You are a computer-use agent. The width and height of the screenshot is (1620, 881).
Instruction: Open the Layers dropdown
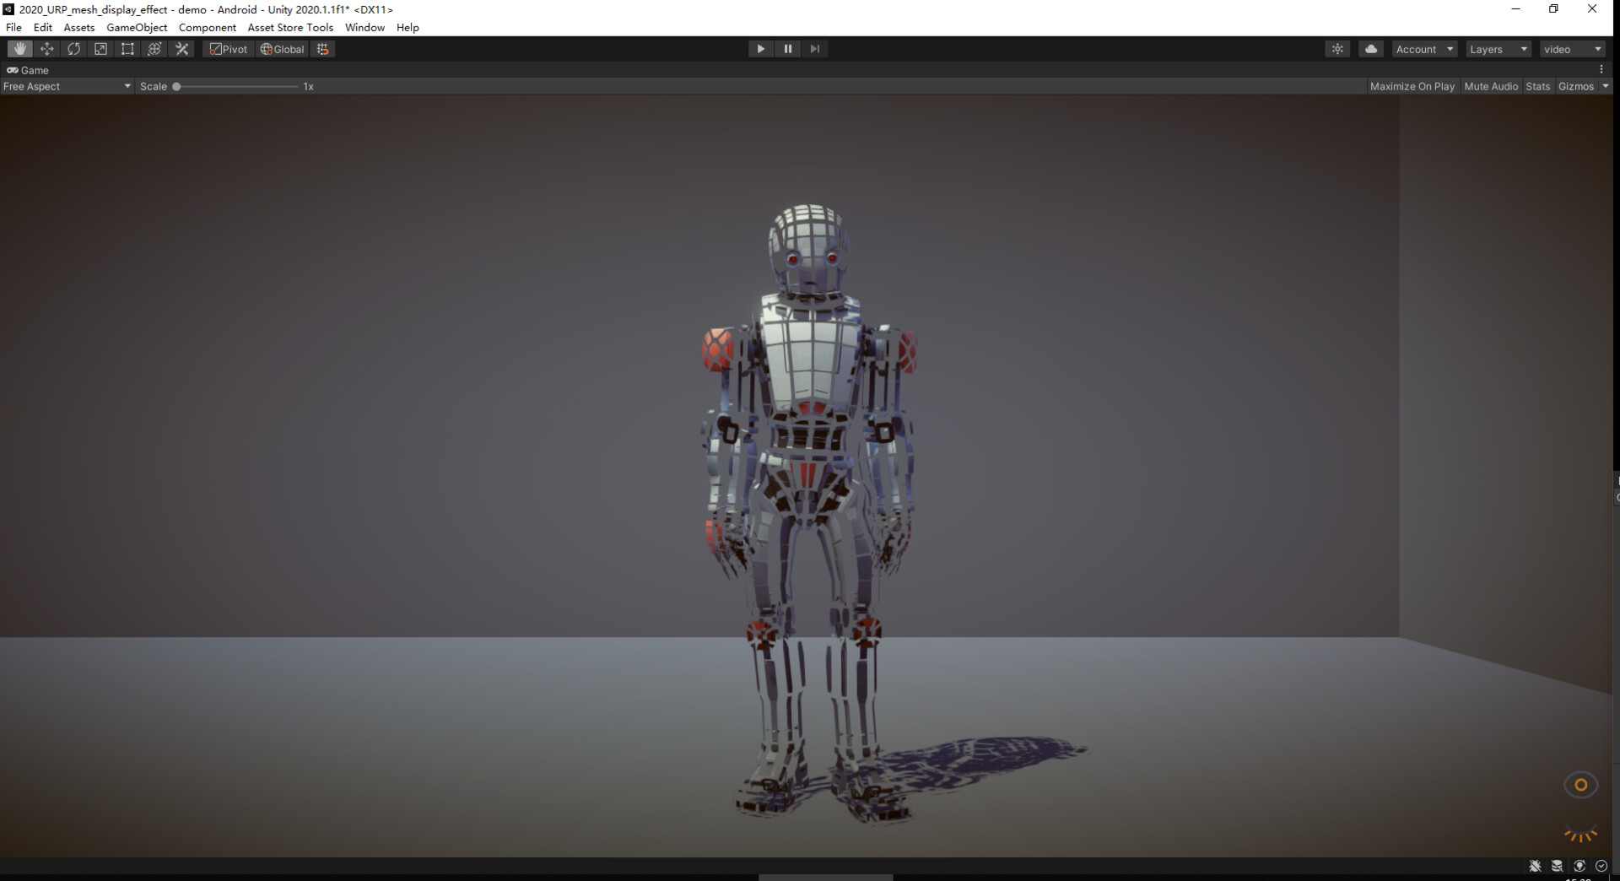[1498, 48]
